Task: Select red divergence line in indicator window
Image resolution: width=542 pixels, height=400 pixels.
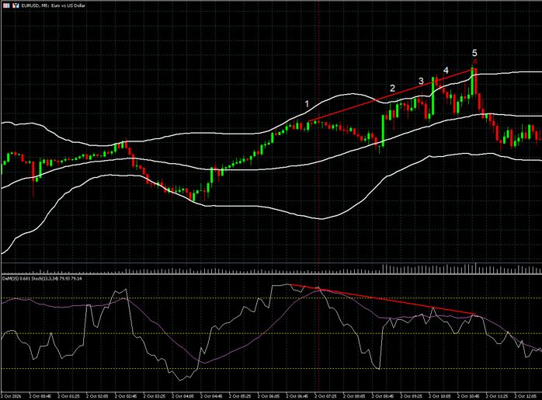Action: point(383,299)
